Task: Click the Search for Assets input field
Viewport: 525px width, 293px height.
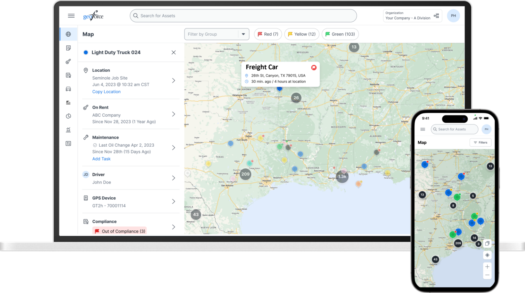Action: 244,16
